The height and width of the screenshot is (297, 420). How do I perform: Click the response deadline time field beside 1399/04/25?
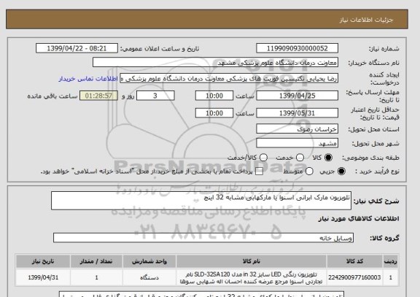pyautogui.click(x=214, y=96)
